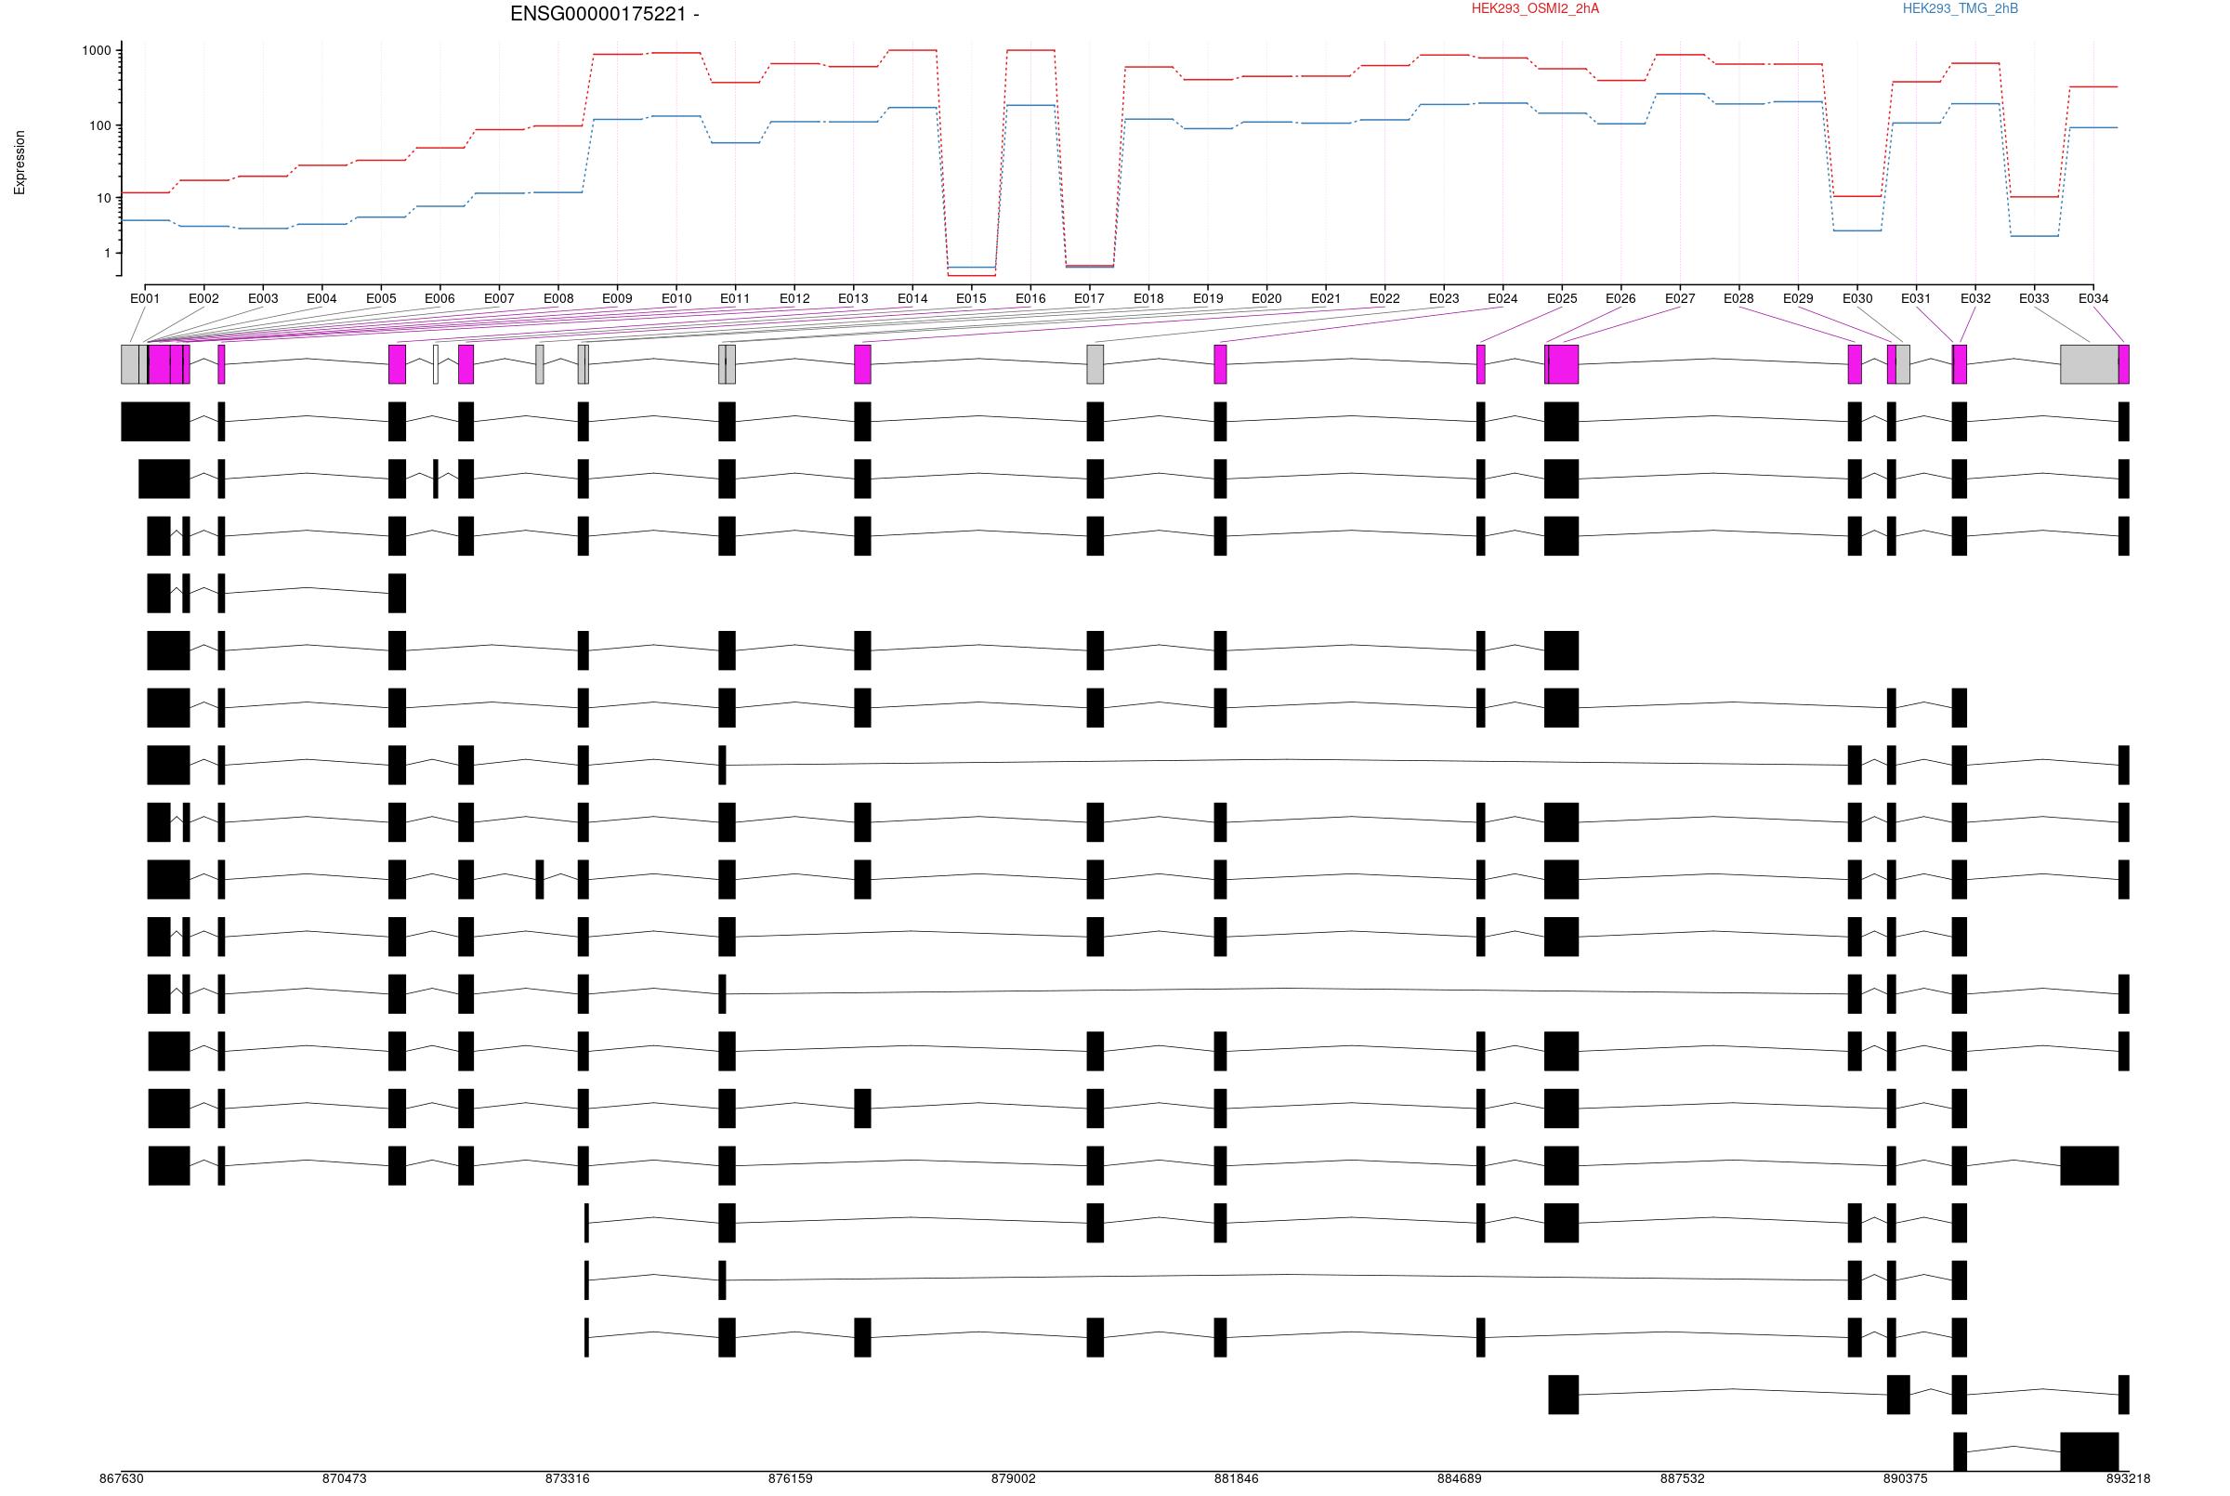Image resolution: width=2230 pixels, height=1496 pixels.
Task: Click exon label E026
Action: [x=1620, y=298]
